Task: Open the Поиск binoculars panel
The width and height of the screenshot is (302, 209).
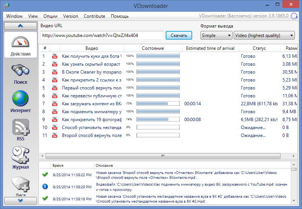Action: [x=20, y=74]
